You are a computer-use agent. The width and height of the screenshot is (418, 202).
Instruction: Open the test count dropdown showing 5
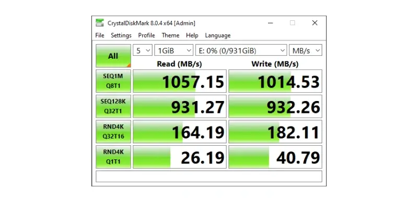coord(143,50)
